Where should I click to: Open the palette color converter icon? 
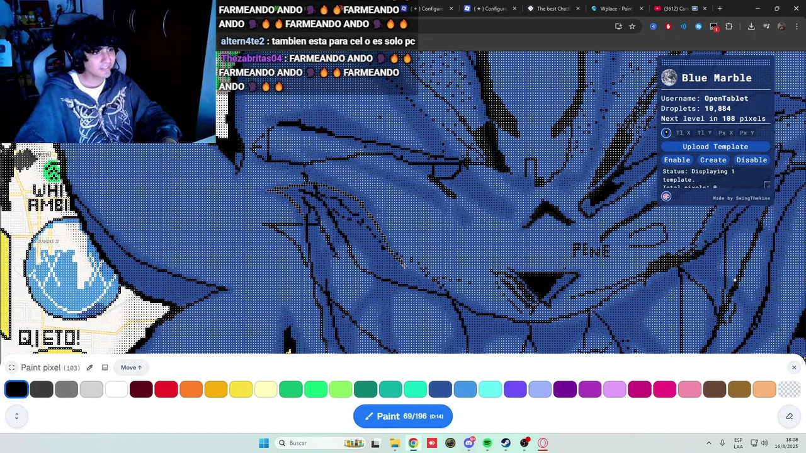coord(666,196)
